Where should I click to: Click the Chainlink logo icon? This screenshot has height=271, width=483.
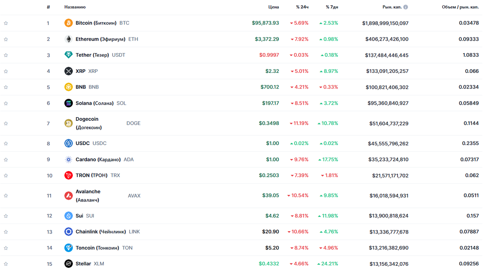click(68, 232)
